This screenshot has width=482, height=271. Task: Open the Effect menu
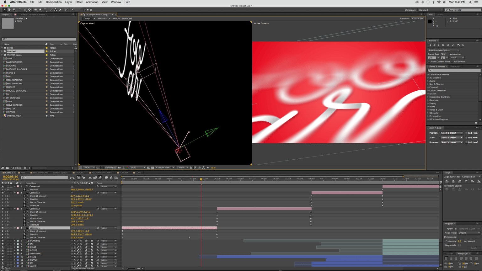tap(79, 2)
